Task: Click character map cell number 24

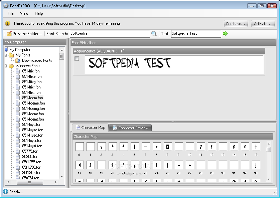Action: coord(157,165)
